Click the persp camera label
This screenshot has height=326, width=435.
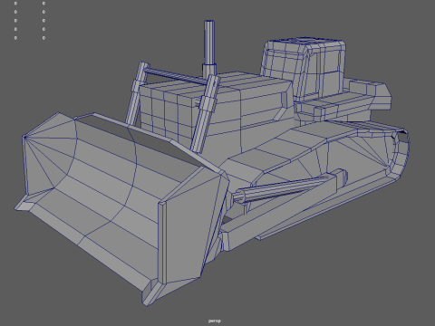point(215,321)
